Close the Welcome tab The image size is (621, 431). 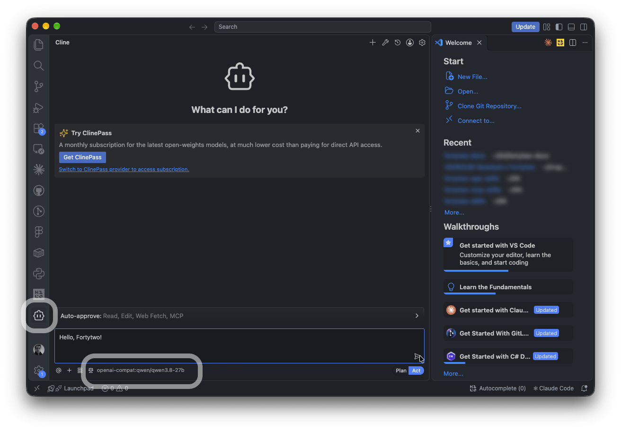click(479, 43)
